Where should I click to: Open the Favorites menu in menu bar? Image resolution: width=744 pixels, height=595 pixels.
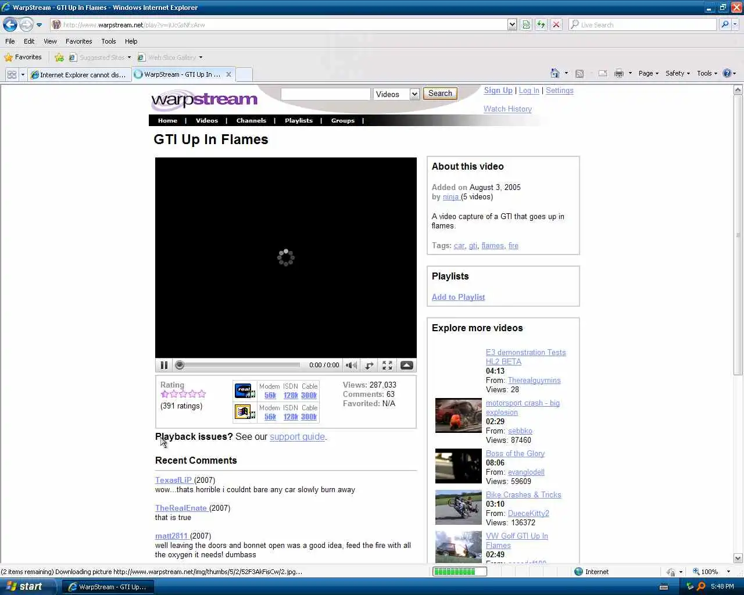point(79,41)
